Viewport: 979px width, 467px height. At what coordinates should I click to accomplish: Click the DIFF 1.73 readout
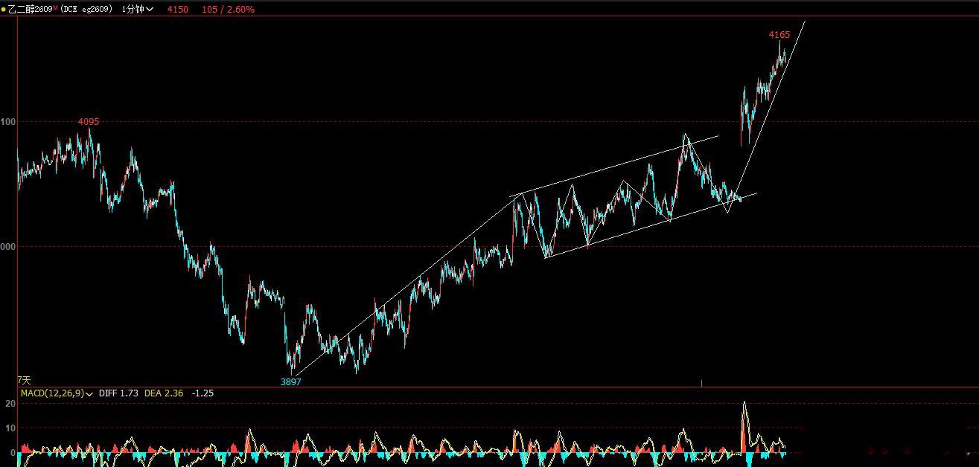click(118, 393)
